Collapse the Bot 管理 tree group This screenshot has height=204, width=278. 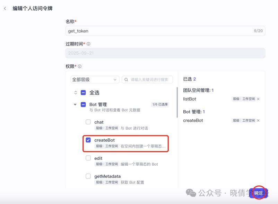click(x=75, y=104)
